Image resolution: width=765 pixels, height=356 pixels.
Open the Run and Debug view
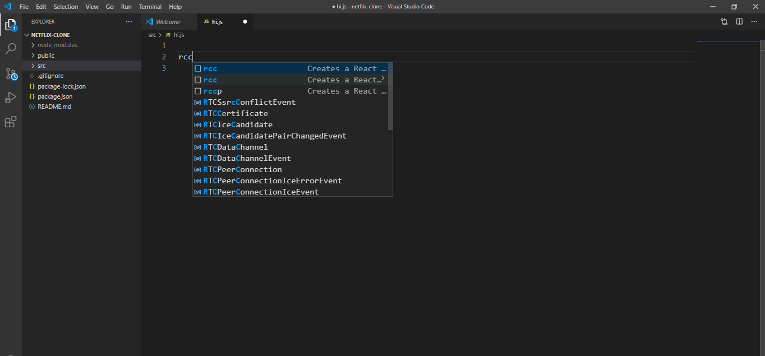pyautogui.click(x=11, y=98)
